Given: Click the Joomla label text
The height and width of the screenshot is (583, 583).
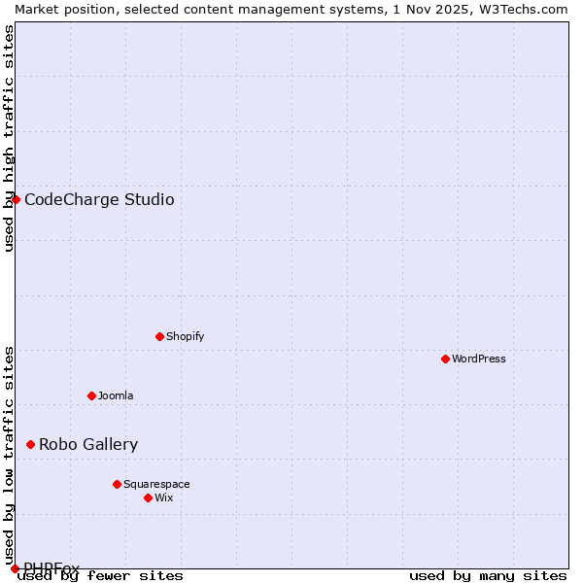Looking at the screenshot, I should [x=116, y=395].
